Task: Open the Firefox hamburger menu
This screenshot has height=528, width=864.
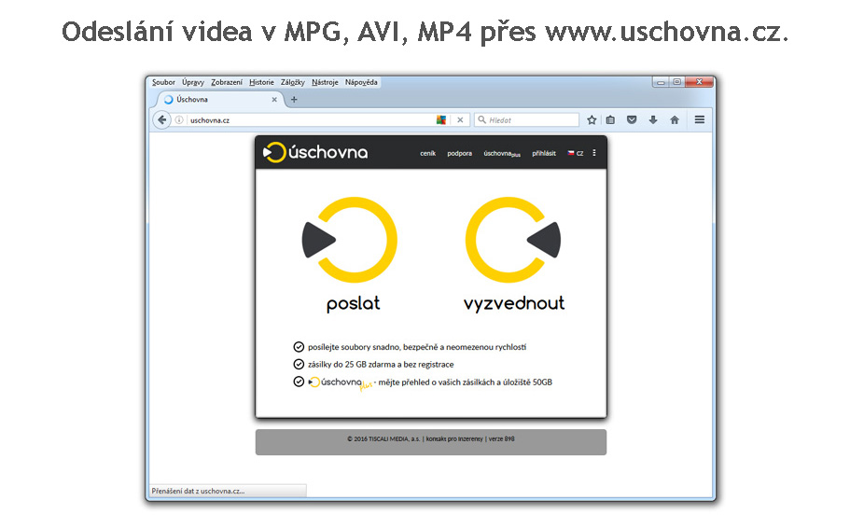Action: [x=699, y=119]
